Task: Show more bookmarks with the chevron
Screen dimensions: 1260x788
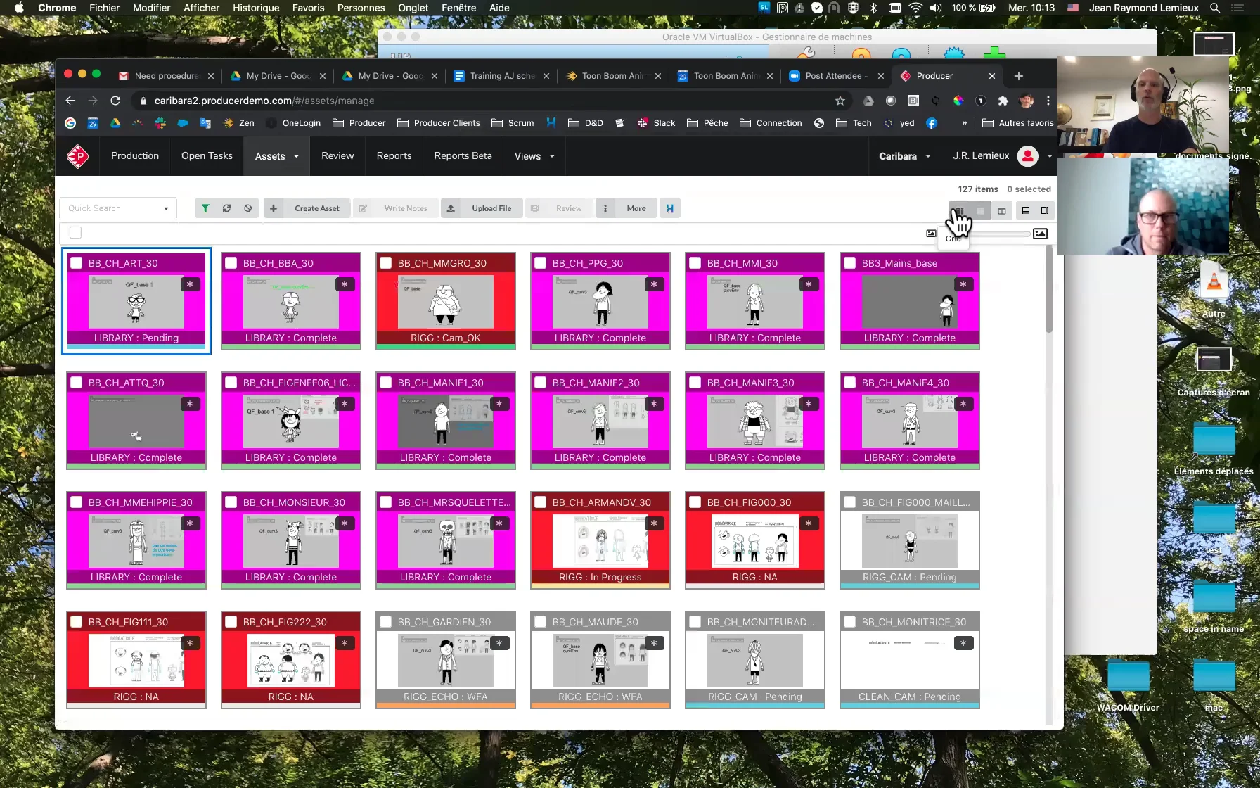Action: coord(964,123)
